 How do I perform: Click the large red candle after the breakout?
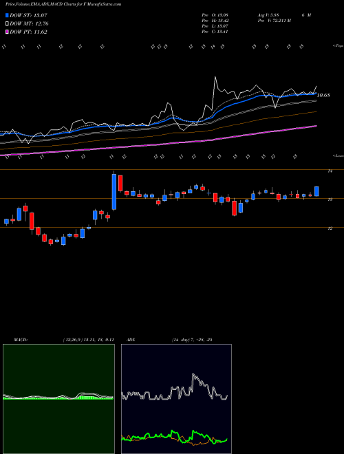coord(120,183)
